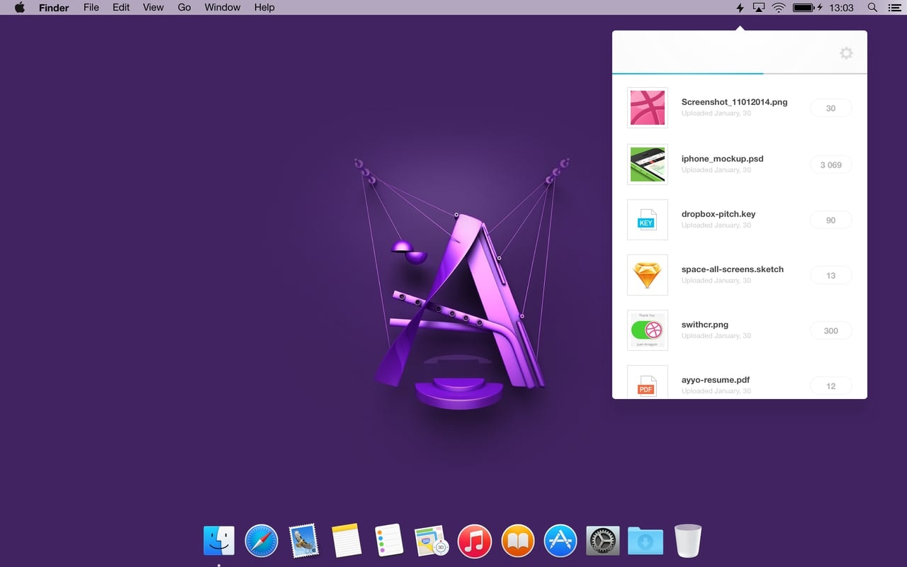Open Spotlight search magnifier icon
This screenshot has height=567, width=907.
tap(872, 8)
